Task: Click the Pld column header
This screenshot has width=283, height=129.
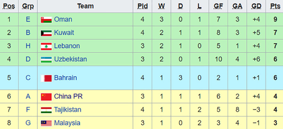Action: 143,6
